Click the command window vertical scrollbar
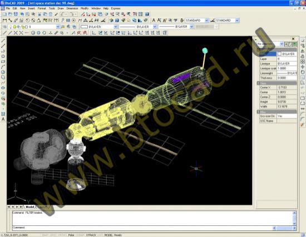The height and width of the screenshot is (237, 306). [294, 218]
